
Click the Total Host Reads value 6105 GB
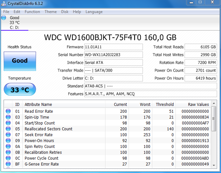(201, 47)
